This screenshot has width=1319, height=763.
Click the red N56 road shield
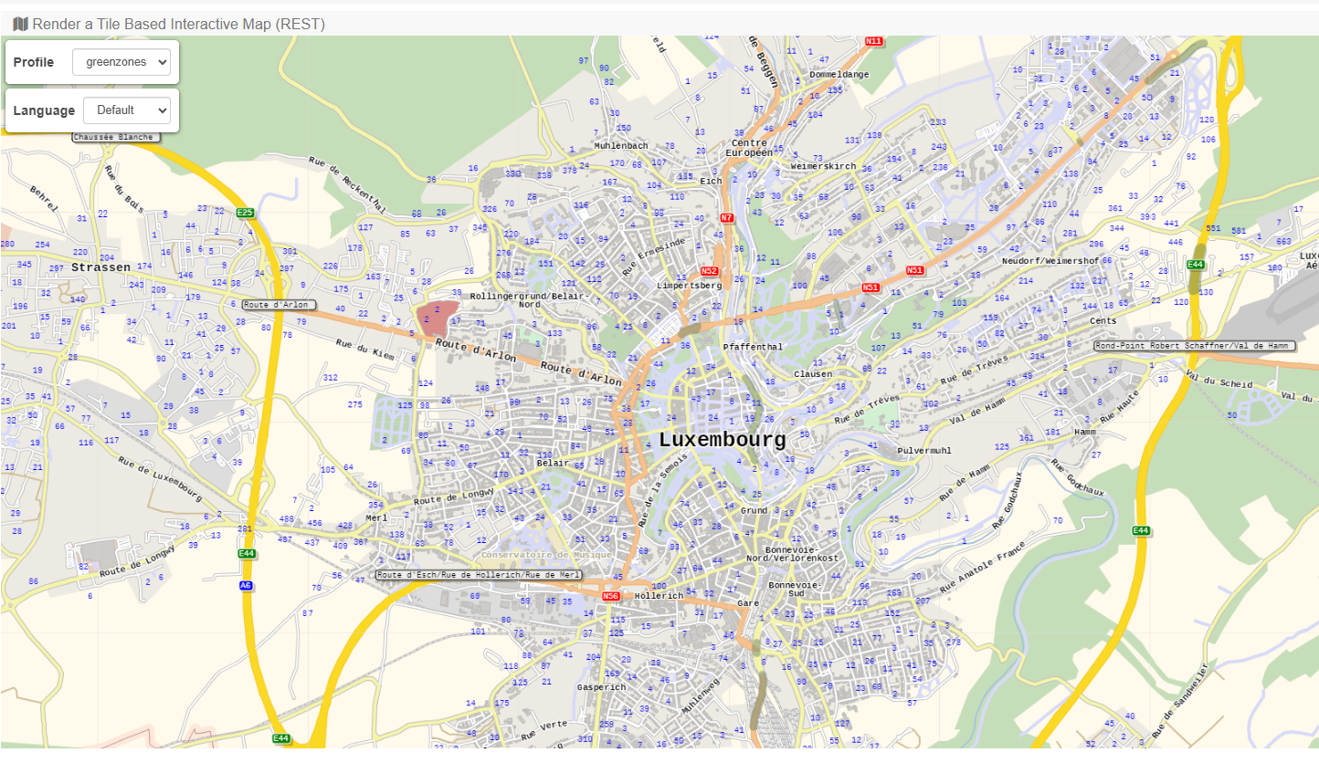click(611, 596)
